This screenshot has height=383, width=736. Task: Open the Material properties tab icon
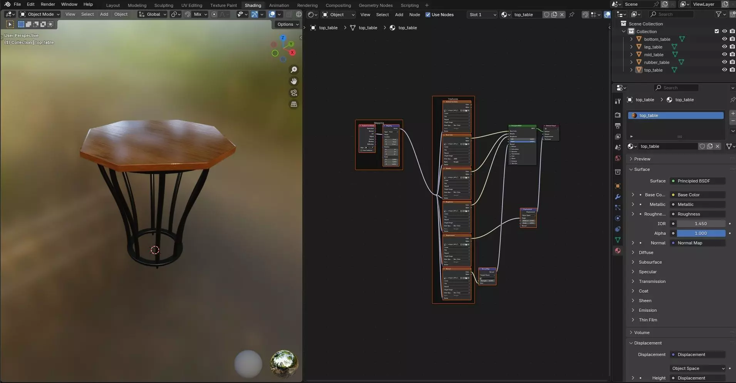(x=618, y=251)
